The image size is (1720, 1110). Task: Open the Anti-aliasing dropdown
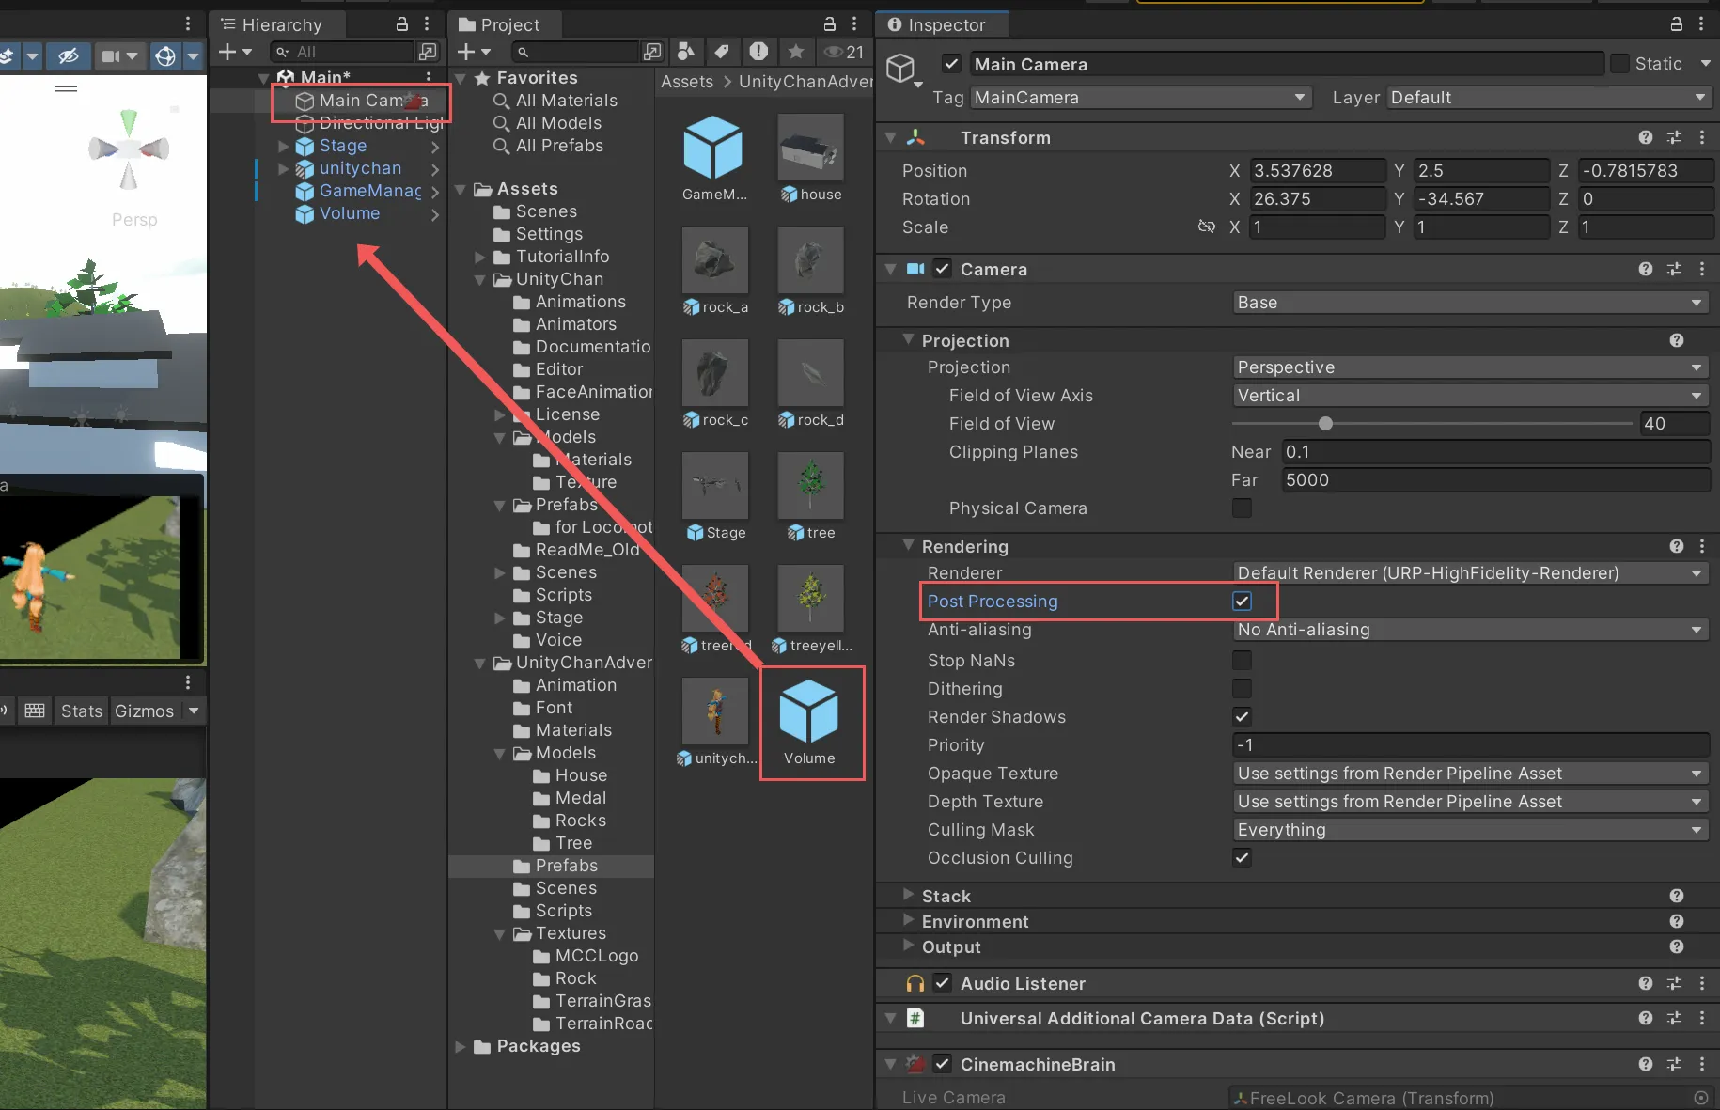coord(1470,630)
